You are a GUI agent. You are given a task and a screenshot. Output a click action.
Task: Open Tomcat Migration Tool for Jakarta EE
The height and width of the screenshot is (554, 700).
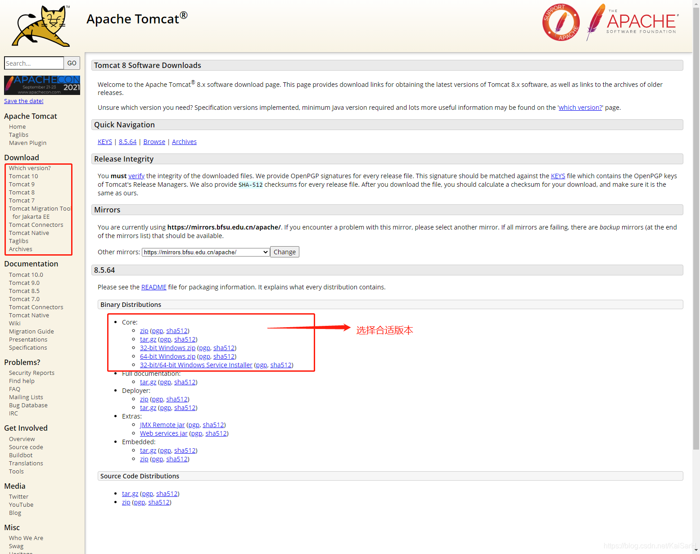pos(40,212)
